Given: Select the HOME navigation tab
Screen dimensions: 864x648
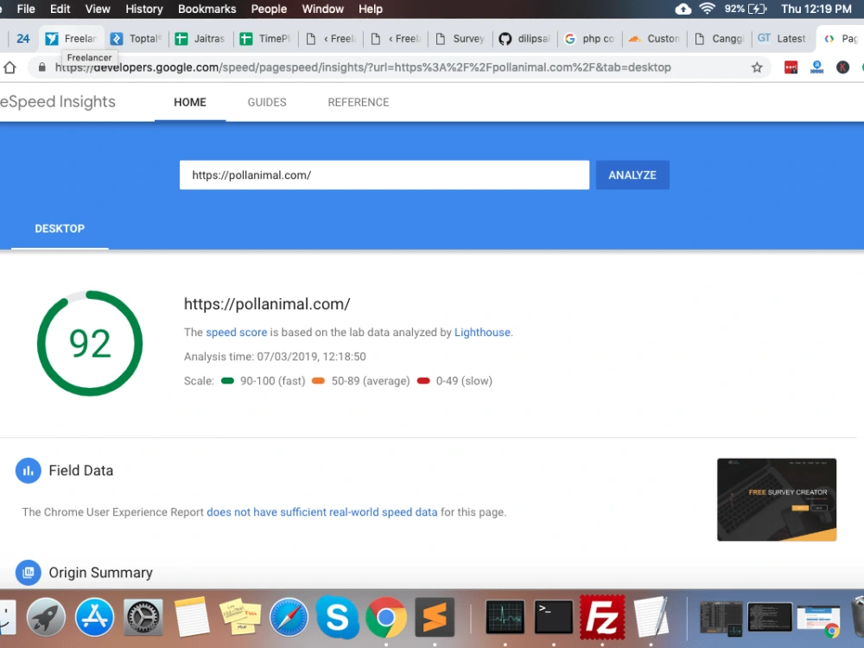Looking at the screenshot, I should (x=190, y=103).
